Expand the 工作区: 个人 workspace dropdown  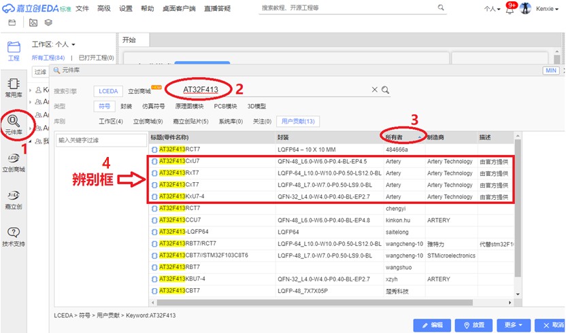(x=54, y=44)
